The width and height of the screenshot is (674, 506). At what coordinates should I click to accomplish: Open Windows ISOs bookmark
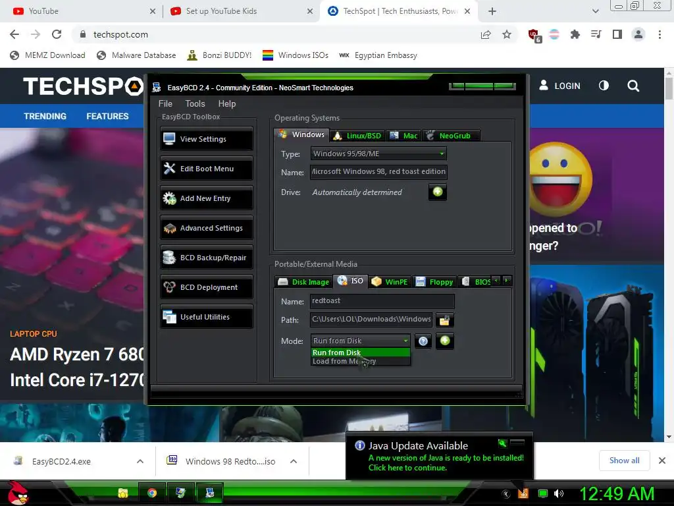point(296,55)
